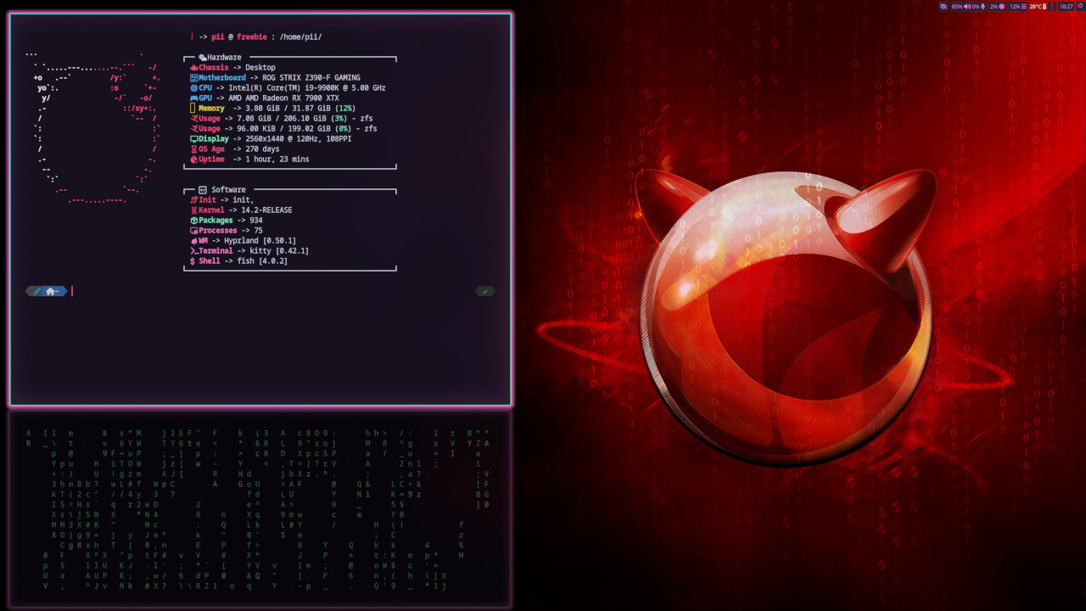Click the power button in the status bar
The height and width of the screenshot is (611, 1086).
click(1080, 6)
